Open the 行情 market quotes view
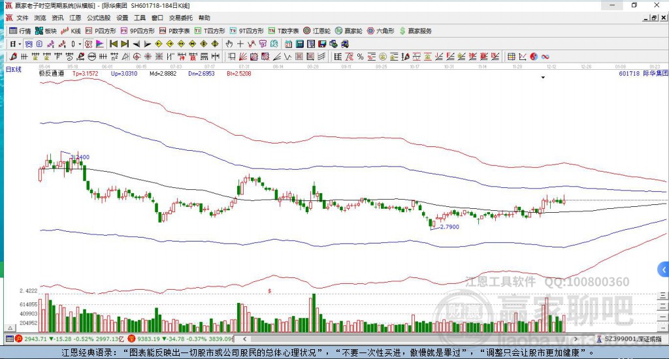The image size is (669, 359). [x=20, y=31]
